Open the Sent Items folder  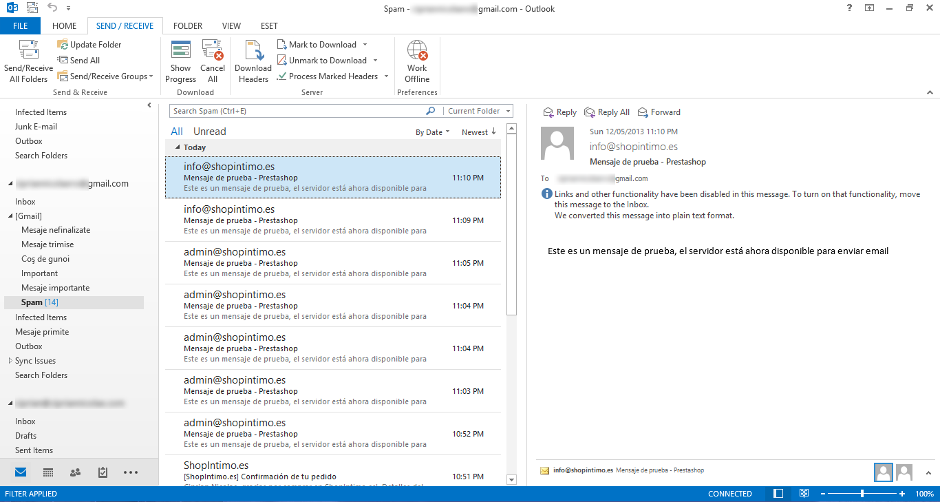pos(34,450)
